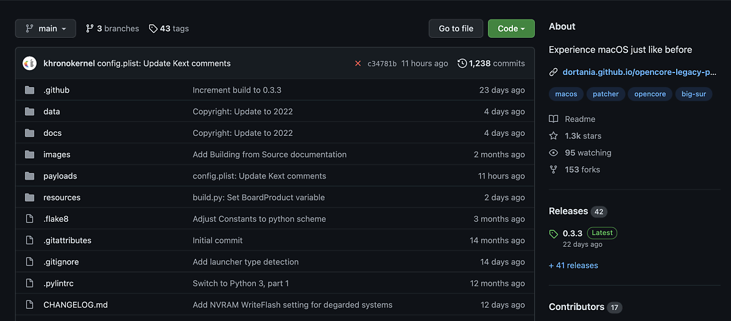
Task: Open the 3 branches link
Action: 112,29
